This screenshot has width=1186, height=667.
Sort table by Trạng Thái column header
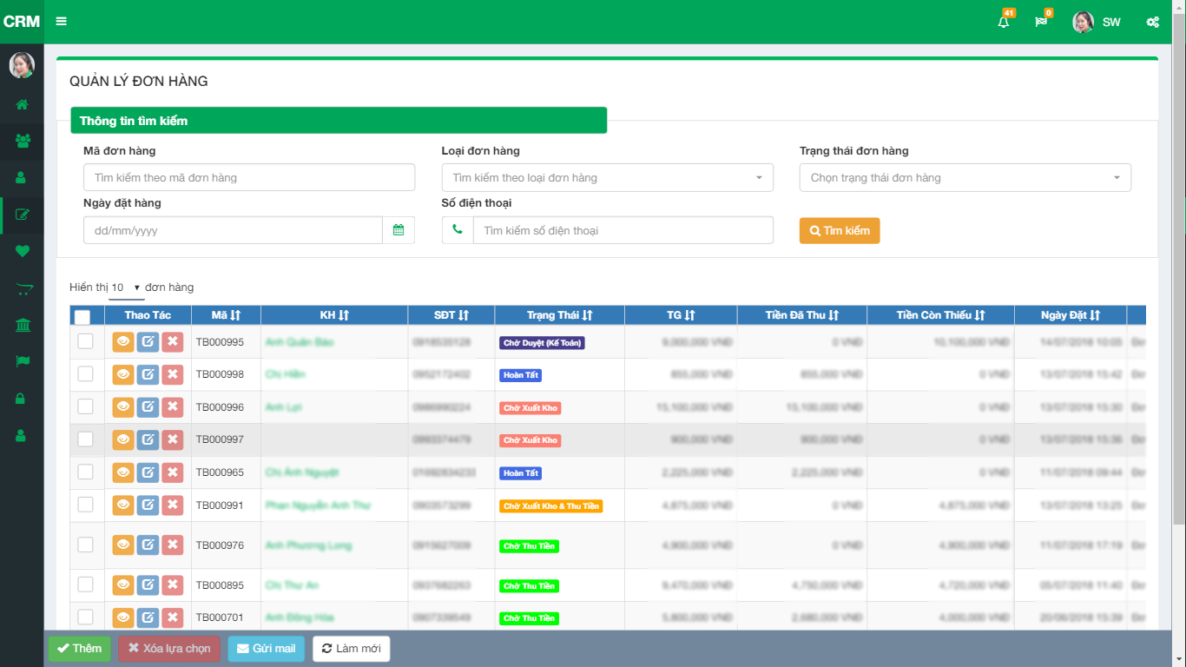559,315
